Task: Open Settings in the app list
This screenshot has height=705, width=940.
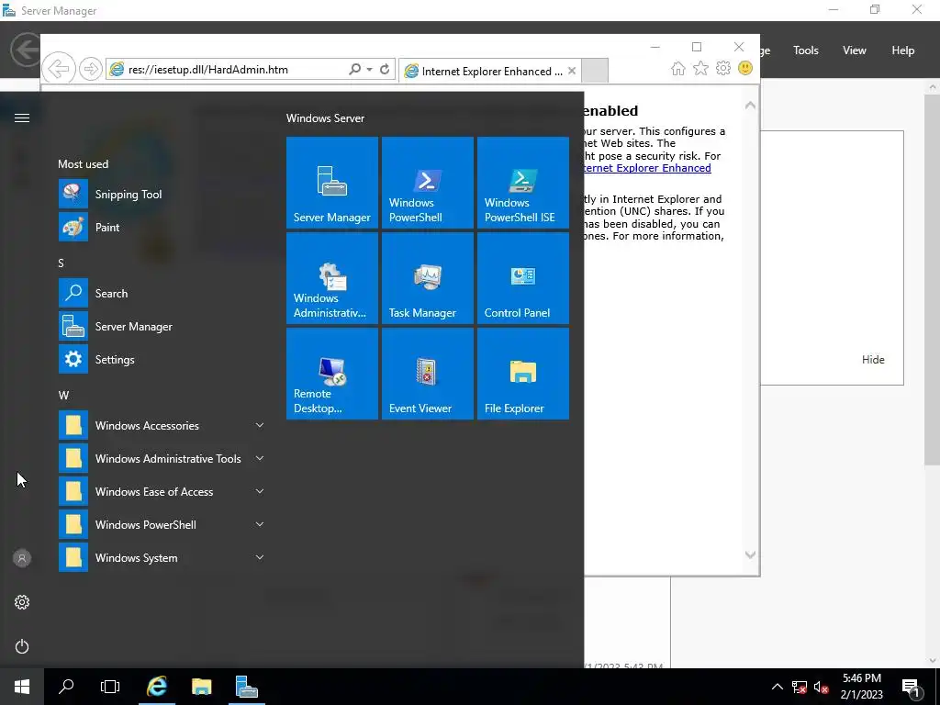Action: coord(162,359)
